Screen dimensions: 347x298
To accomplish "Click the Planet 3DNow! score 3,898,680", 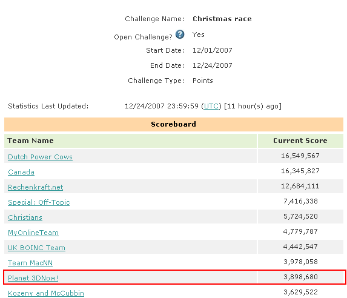I will coord(300,277).
